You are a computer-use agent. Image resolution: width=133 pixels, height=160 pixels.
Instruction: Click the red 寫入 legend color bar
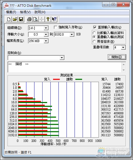pos(56,79)
